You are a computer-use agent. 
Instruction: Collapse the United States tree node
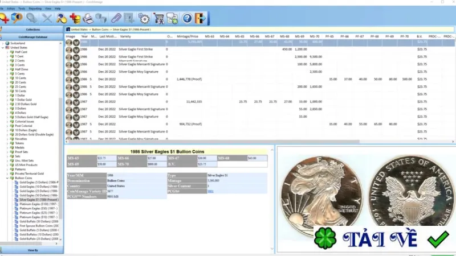click(3, 48)
